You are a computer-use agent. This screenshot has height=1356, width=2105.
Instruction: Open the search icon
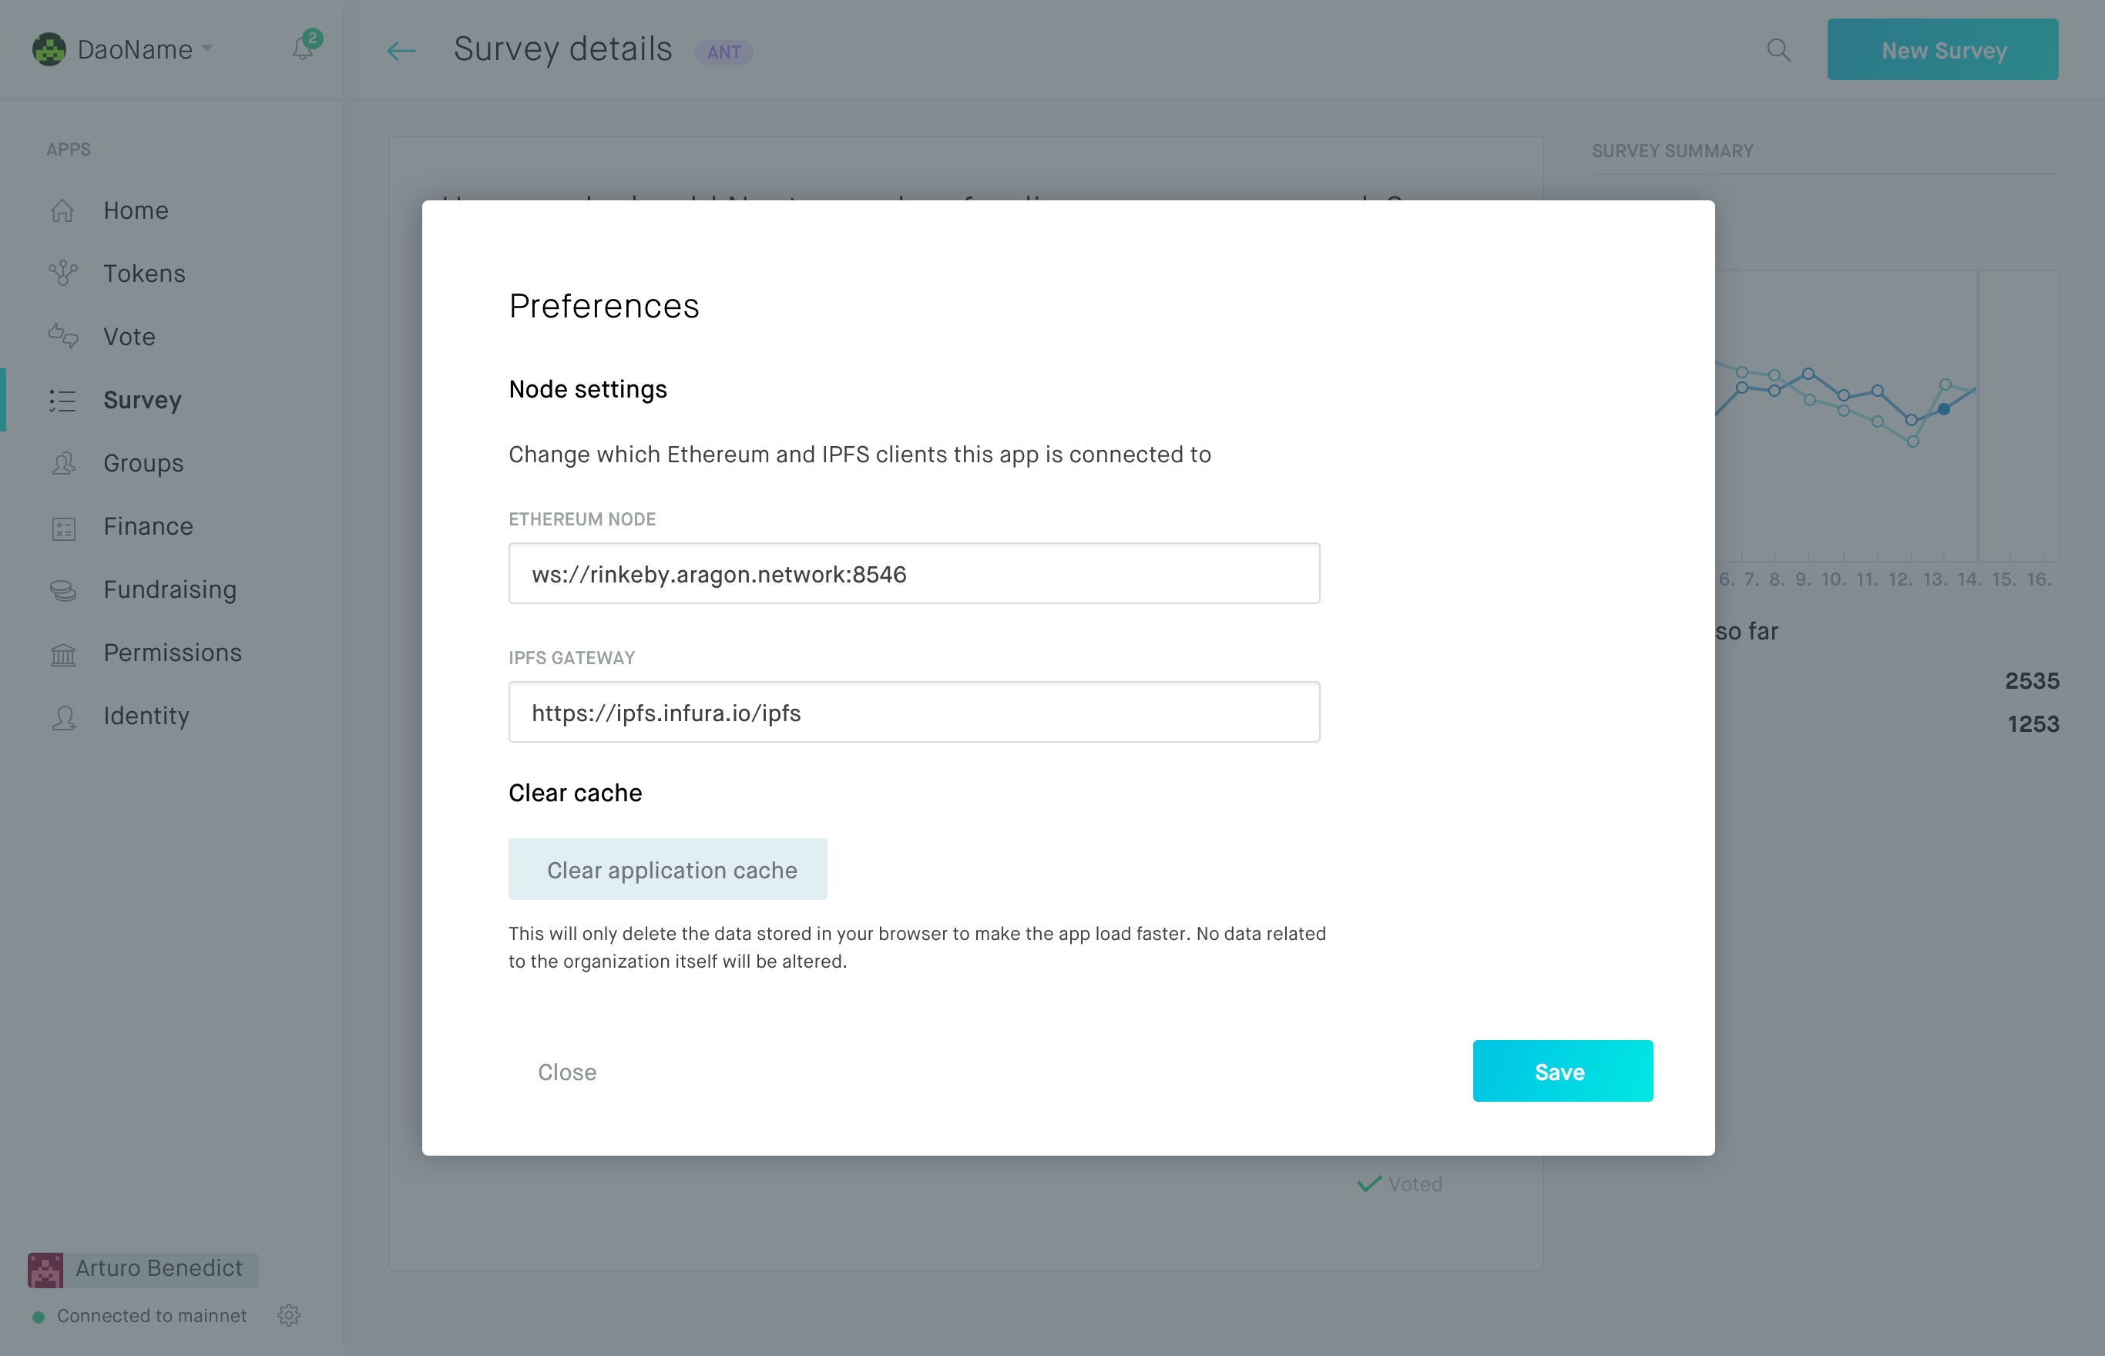pyautogui.click(x=1778, y=50)
